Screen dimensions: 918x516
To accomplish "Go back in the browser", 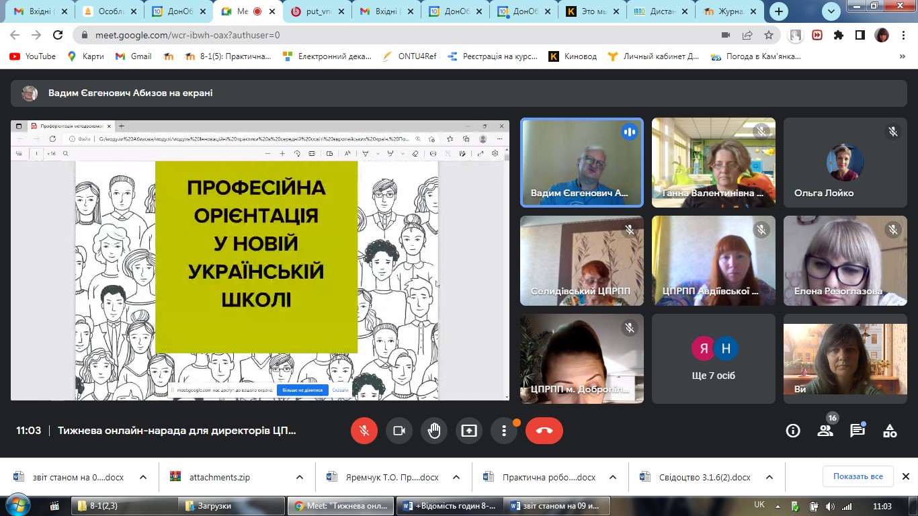I will pos(15,36).
